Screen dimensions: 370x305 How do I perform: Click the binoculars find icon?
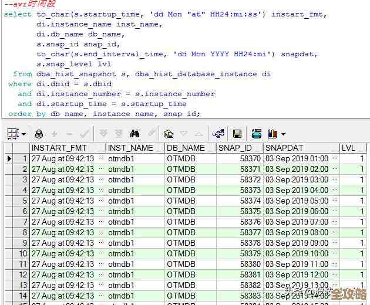click(x=135, y=134)
